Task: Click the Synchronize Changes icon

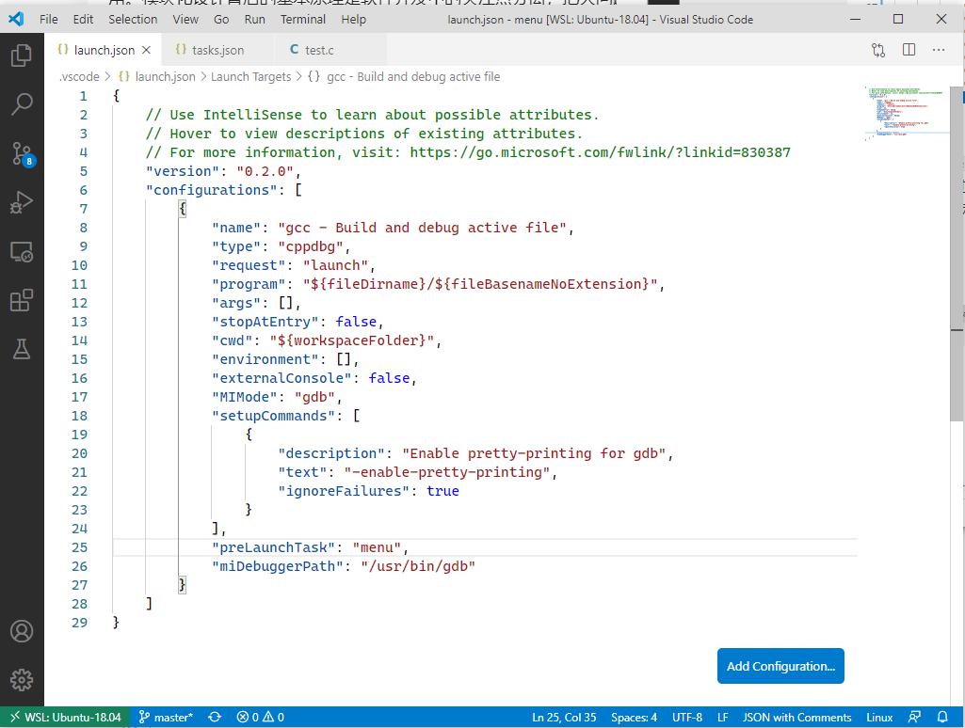Action: [x=215, y=717]
